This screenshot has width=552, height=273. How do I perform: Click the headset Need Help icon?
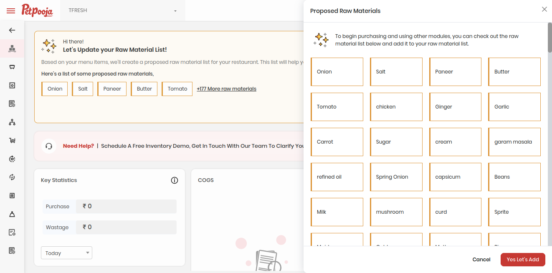(x=49, y=146)
